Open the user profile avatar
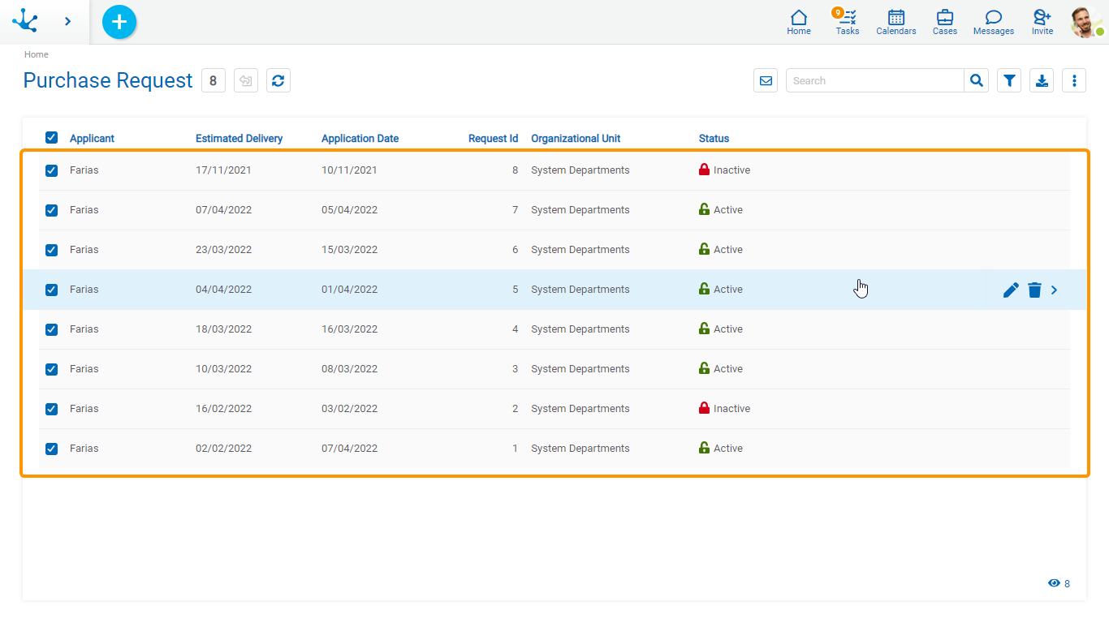This screenshot has height=623, width=1109. (1086, 22)
